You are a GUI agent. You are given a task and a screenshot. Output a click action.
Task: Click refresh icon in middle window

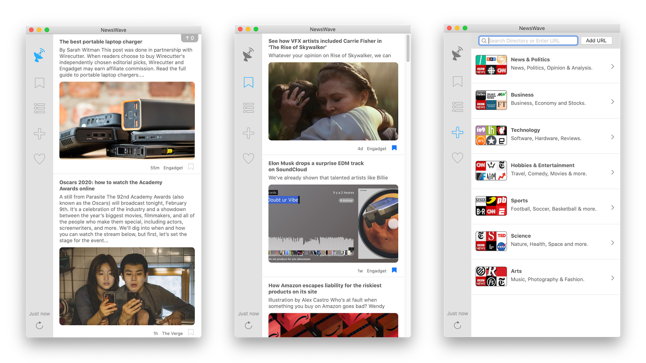click(248, 325)
